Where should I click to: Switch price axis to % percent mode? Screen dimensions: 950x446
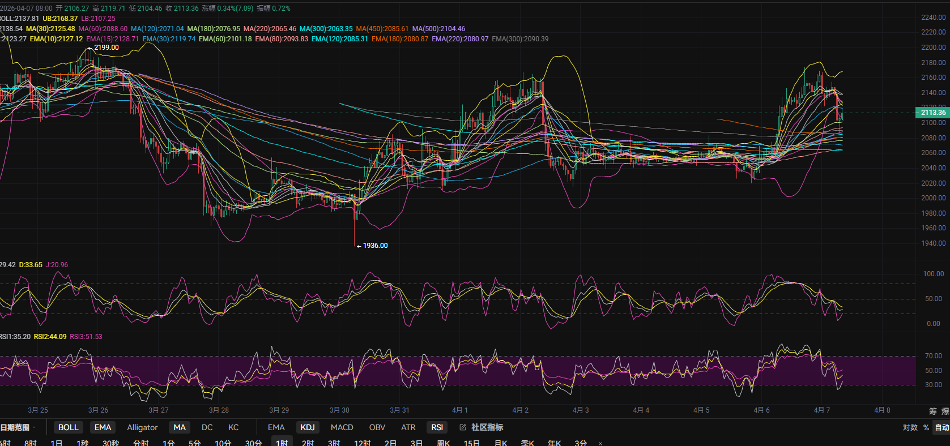tap(926, 427)
